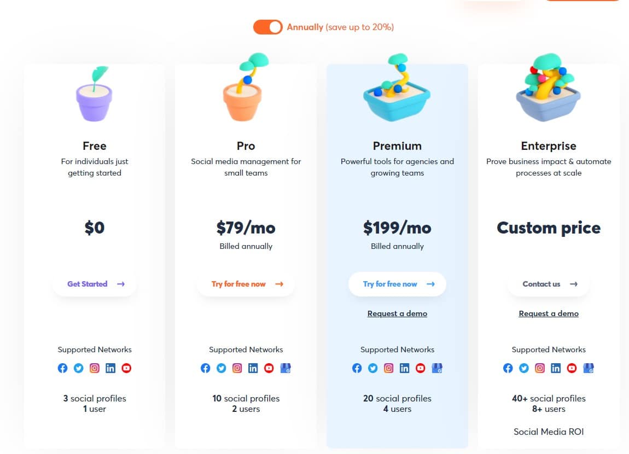Click Google Business icon under Pro plan
The height and width of the screenshot is (454, 629).
click(x=285, y=368)
